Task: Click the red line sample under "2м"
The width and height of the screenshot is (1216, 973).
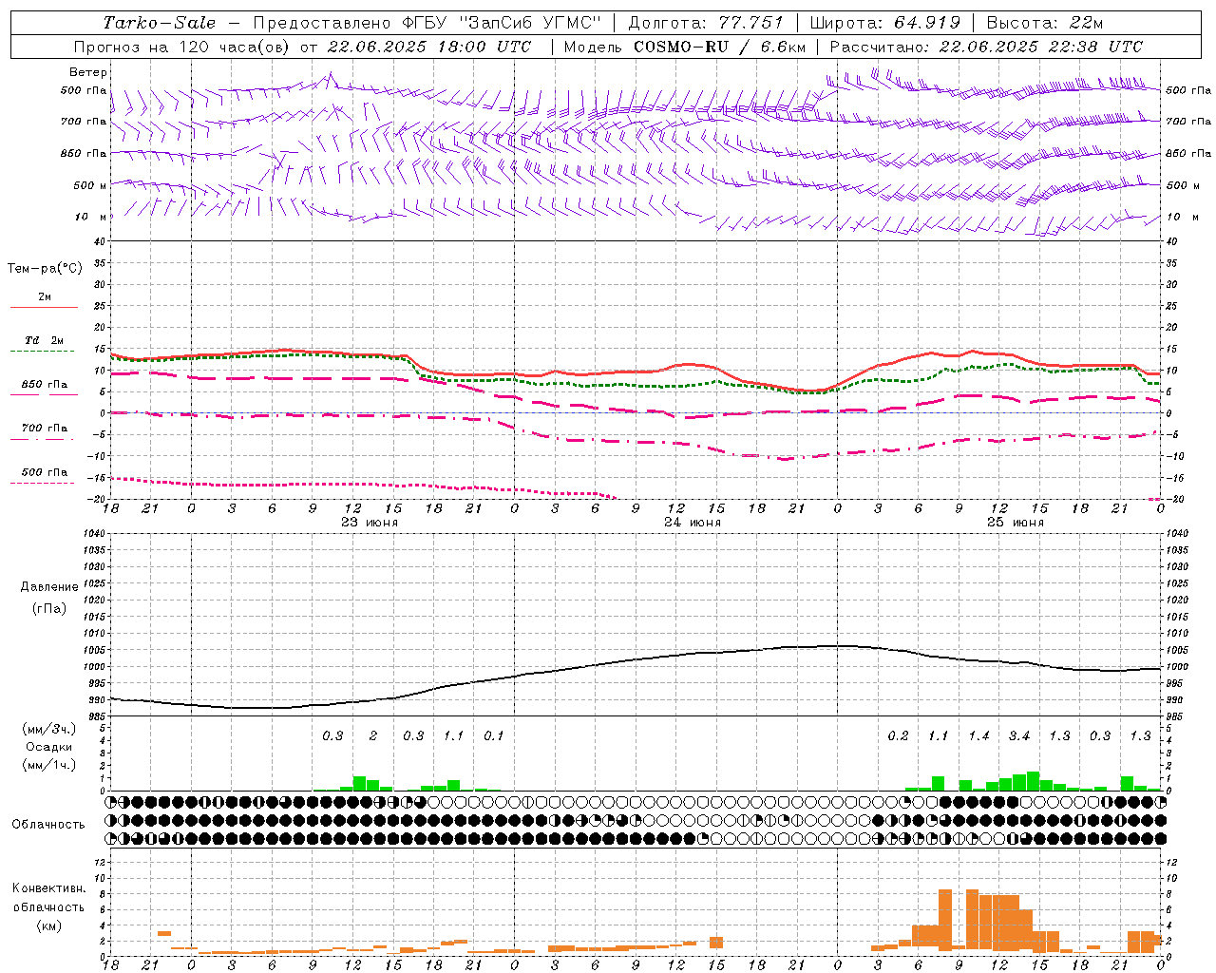Action: point(44,307)
